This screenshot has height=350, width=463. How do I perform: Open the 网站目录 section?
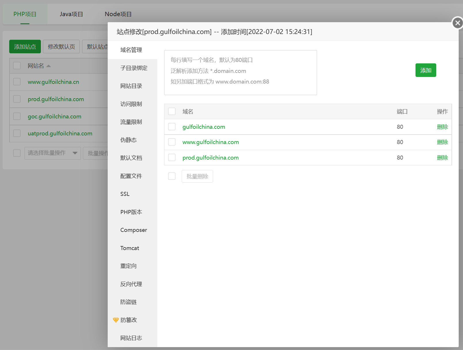[132, 86]
